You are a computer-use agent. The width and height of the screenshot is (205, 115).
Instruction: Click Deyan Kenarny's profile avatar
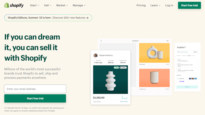tap(96, 55)
